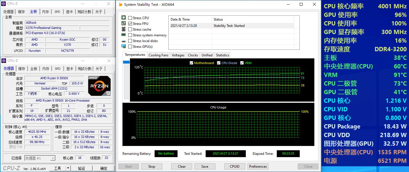The width and height of the screenshot is (409, 172).
Task: Select the Temperatures tab
Action: click(x=135, y=55)
